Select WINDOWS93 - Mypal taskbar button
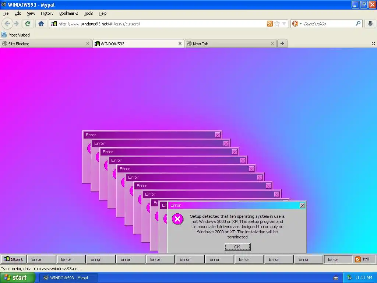 click(68, 278)
